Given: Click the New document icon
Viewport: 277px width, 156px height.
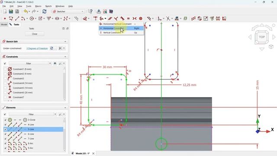Looking at the screenshot, I should (x=5, y=12).
